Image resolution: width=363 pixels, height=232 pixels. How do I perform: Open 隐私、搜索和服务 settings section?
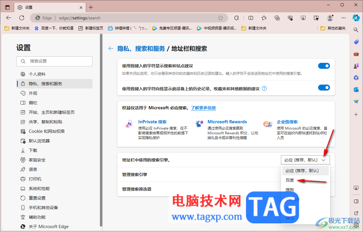coord(54,84)
